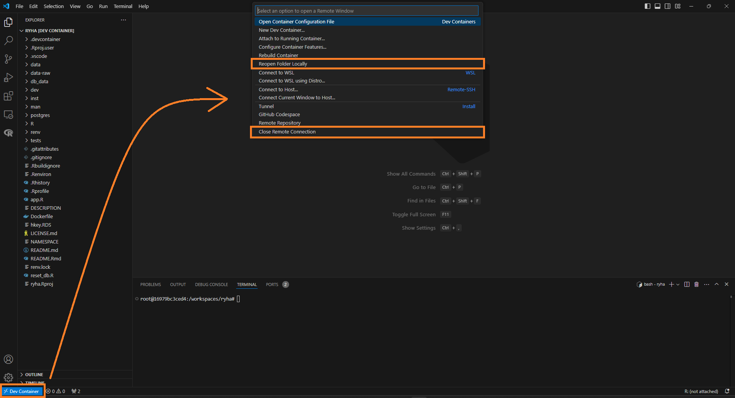Open the File menu
Viewport: 735px width, 398px height.
[x=19, y=6]
